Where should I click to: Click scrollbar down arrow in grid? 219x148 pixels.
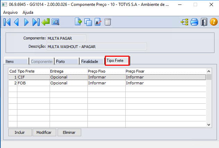point(209,125)
